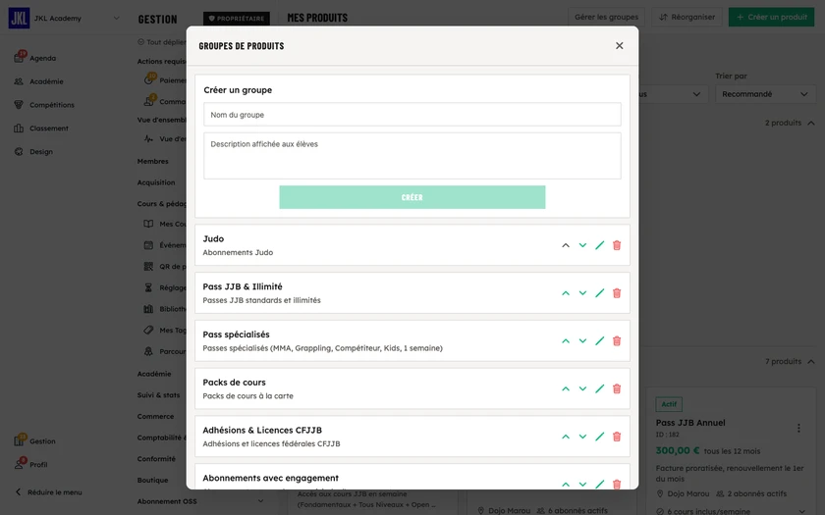Click the Propriétaire badge

237,19
